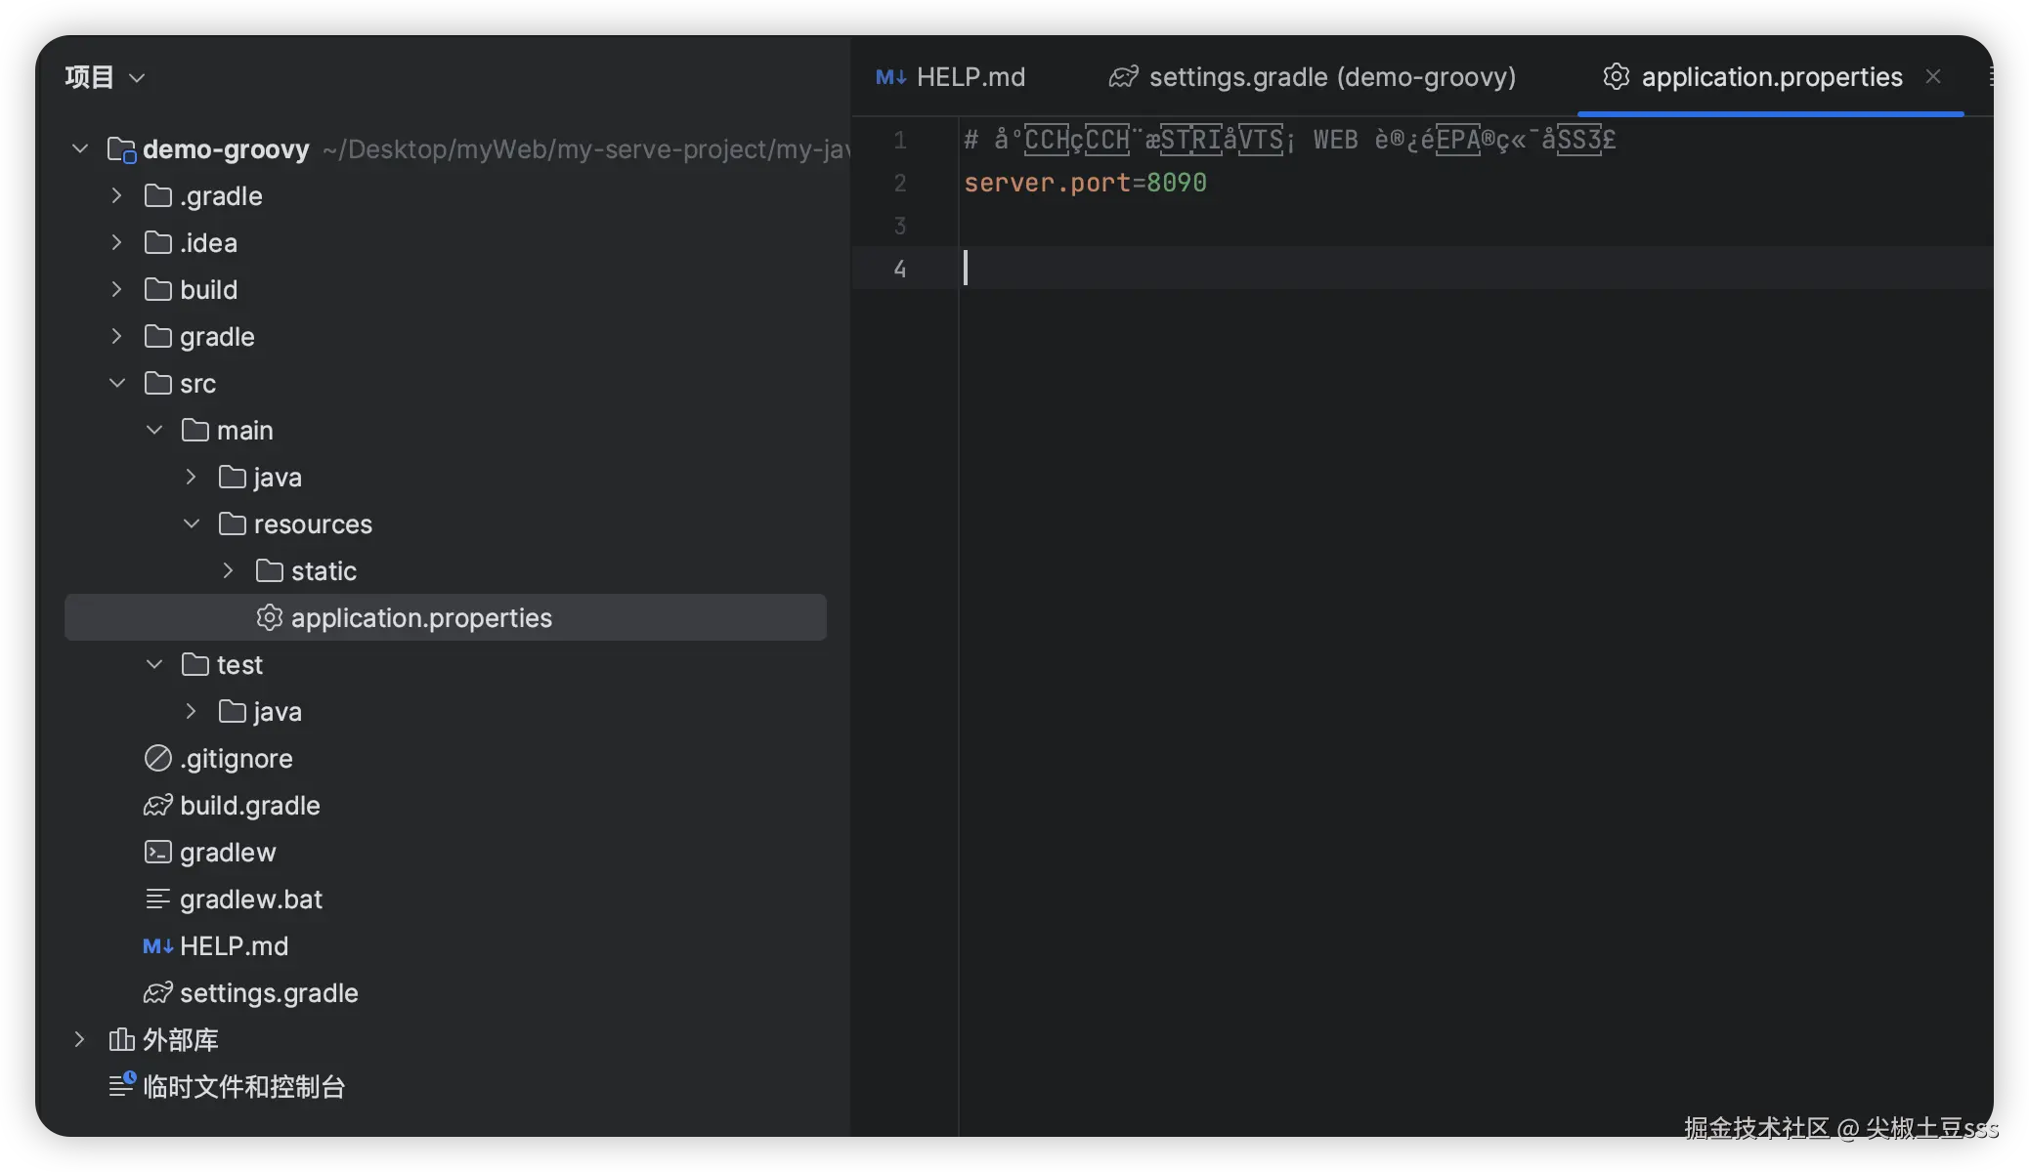
Task: Collapse the resources folder
Action: 192,524
